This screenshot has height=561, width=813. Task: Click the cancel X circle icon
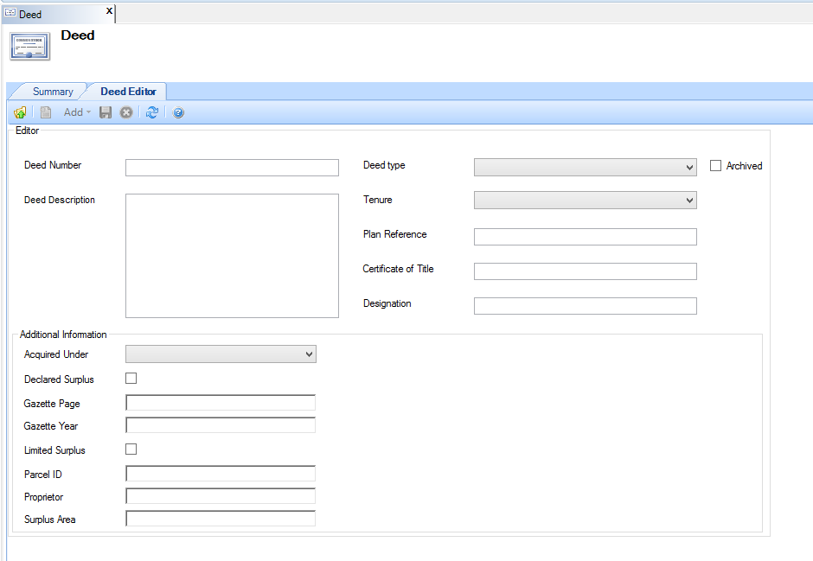(x=126, y=112)
